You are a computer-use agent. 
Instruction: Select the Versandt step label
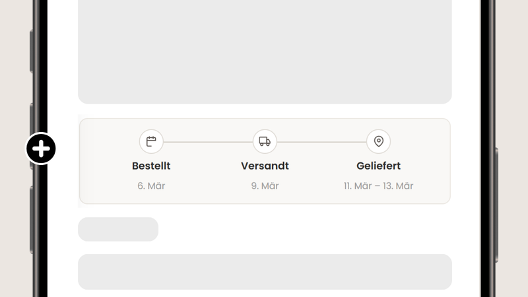click(265, 166)
